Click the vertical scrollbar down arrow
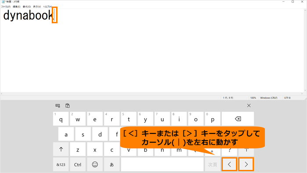Viewport: 307px width, 173px height. pos(305,90)
